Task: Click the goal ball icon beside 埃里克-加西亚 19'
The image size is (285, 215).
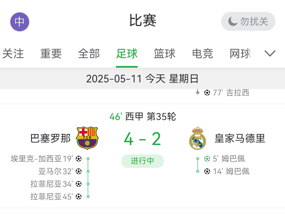Action: [79, 159]
